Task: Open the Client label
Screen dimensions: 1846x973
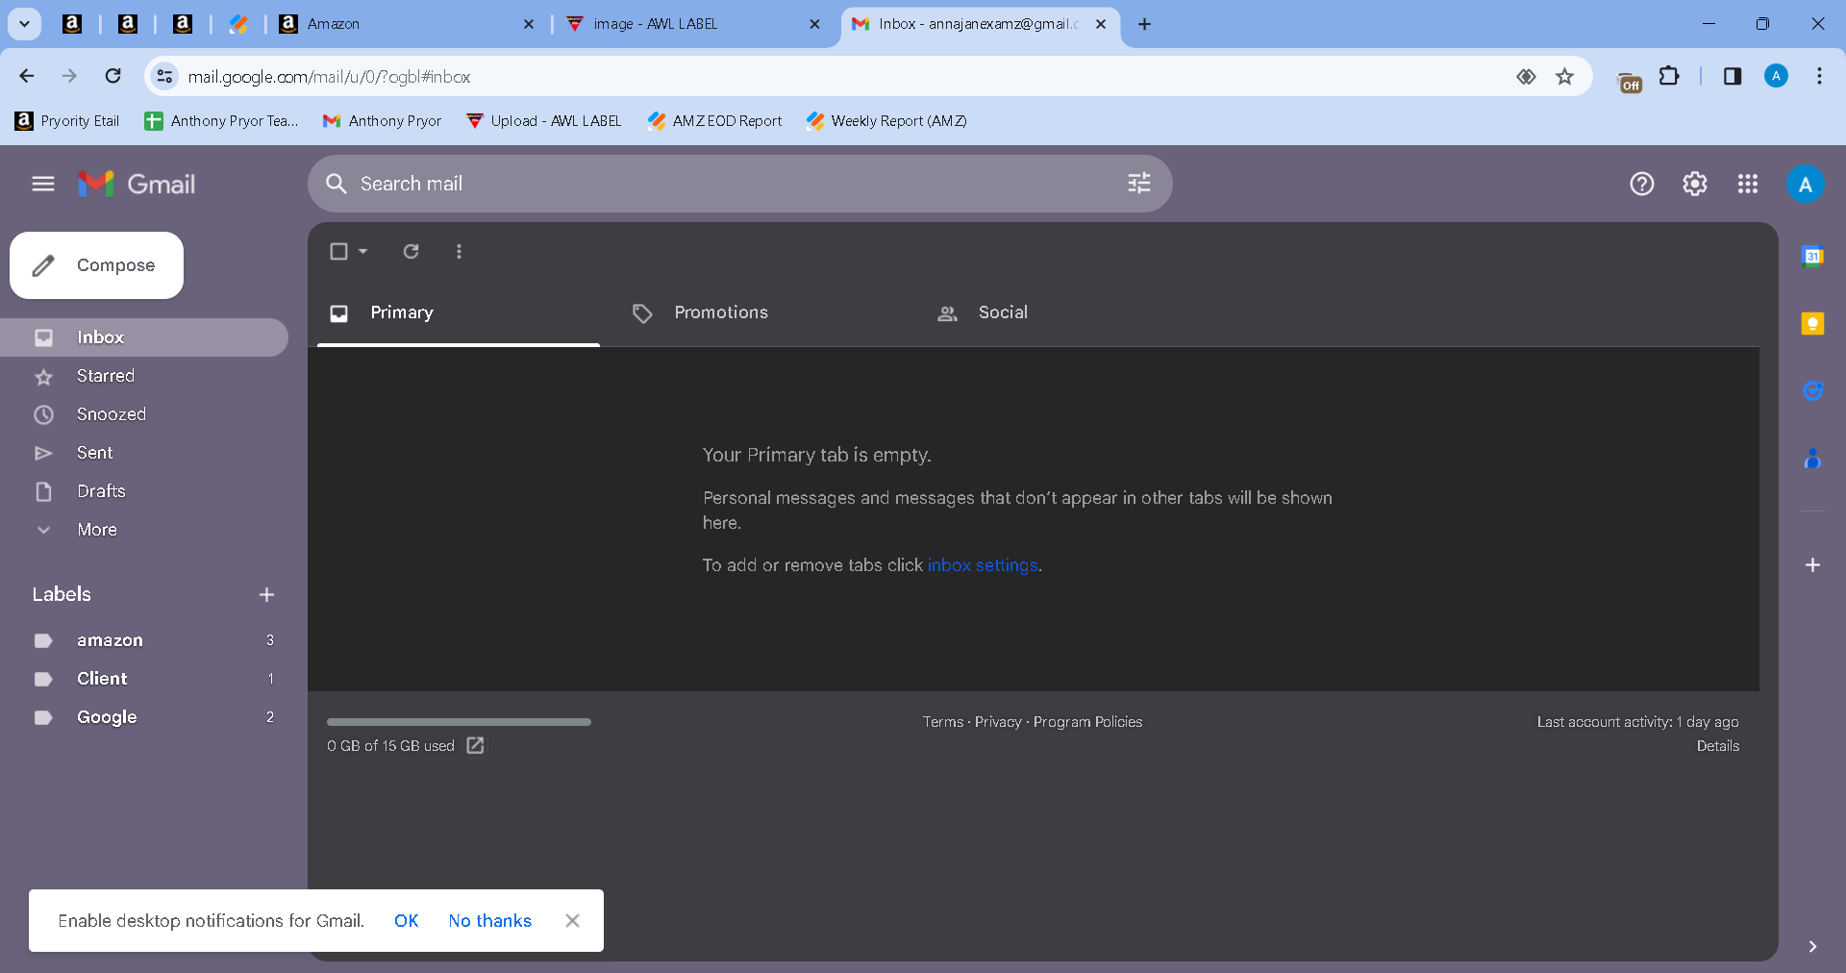Action: tap(144, 679)
